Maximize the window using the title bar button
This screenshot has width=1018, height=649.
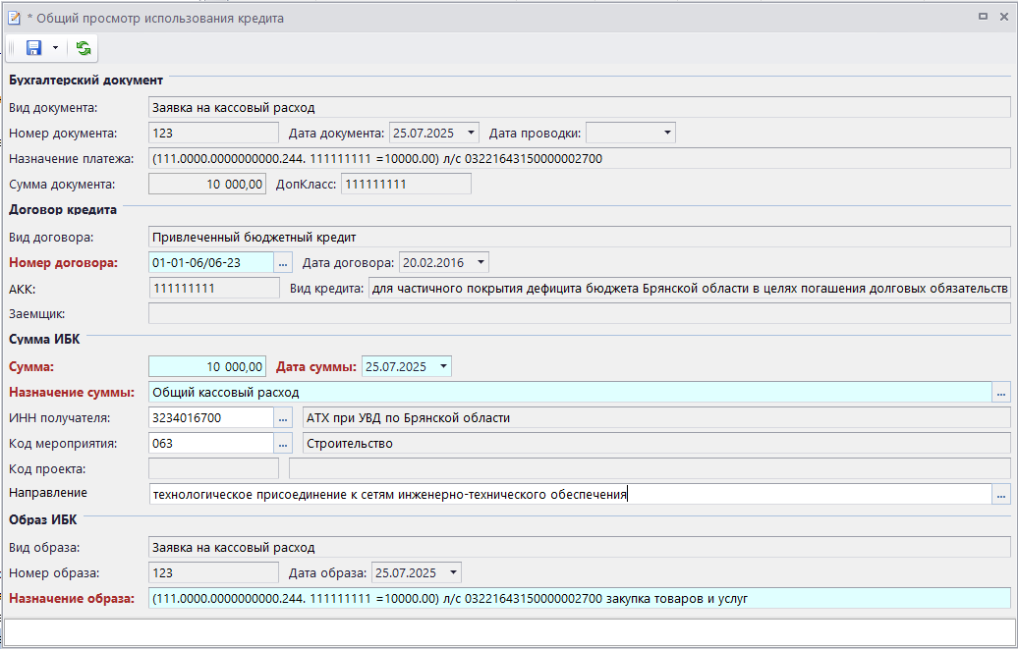coord(983,17)
